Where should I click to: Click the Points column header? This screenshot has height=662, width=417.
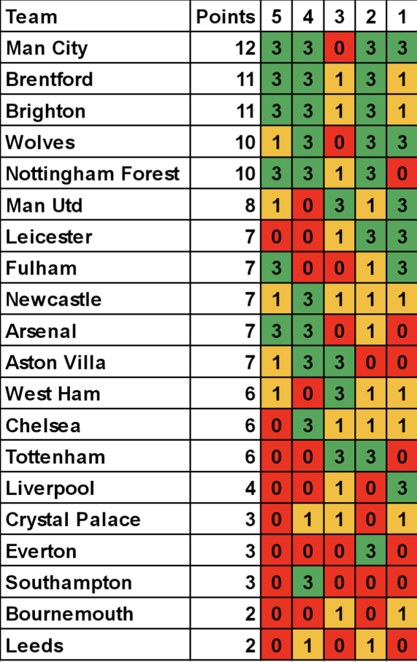pyautogui.click(x=226, y=16)
